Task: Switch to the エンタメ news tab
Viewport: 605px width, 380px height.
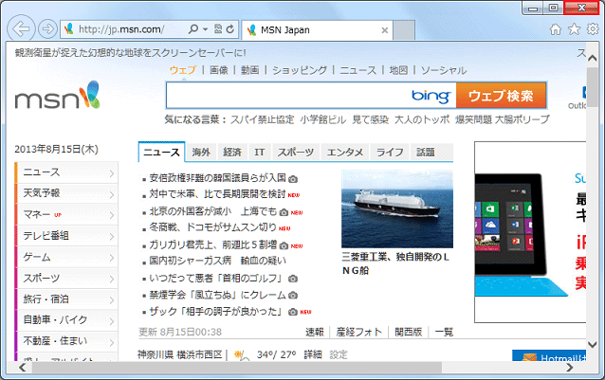Action: (x=345, y=153)
